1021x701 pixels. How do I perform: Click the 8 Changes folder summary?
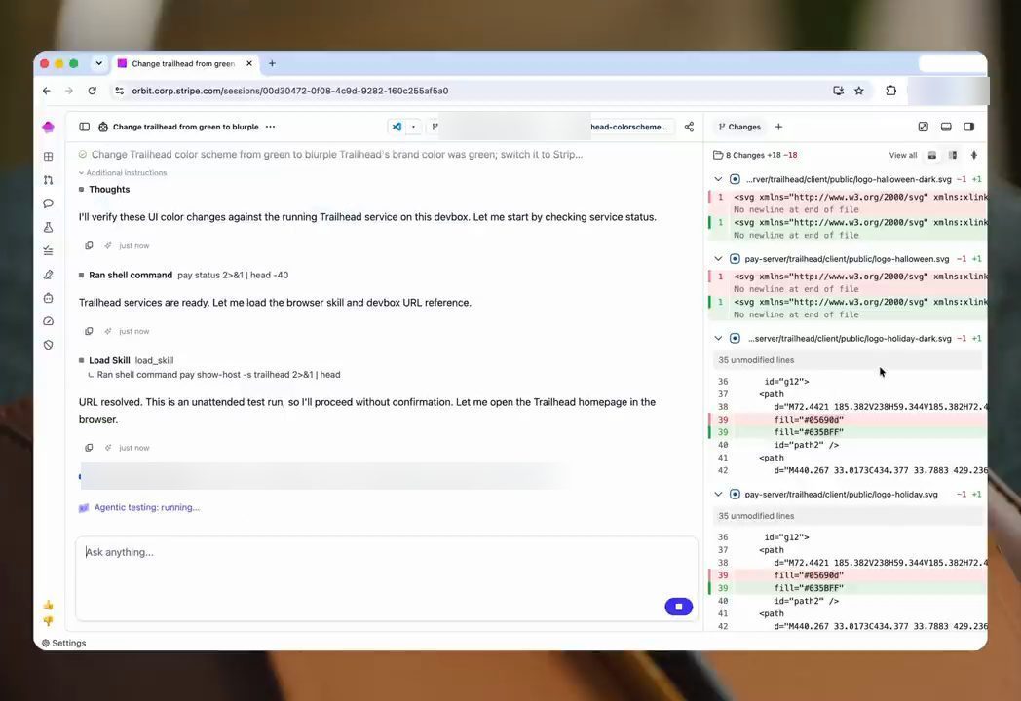coord(755,155)
